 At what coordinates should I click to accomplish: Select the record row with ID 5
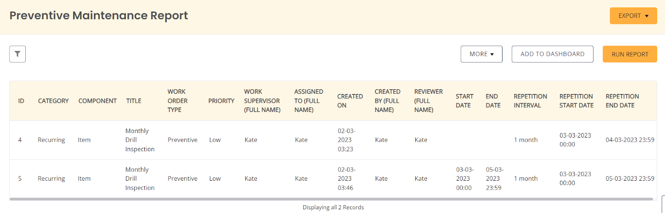coord(333,179)
